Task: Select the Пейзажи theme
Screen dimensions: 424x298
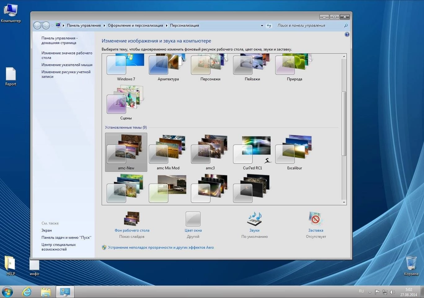Action: [252, 67]
